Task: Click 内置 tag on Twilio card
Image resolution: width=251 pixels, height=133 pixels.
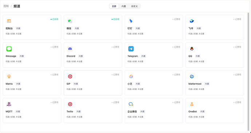Action: click(x=79, y=112)
